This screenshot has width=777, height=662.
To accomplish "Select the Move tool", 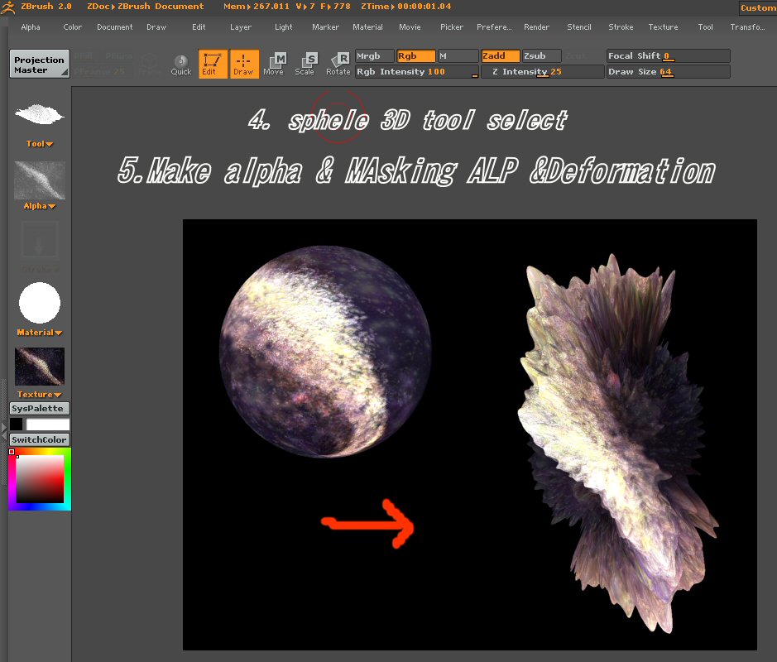I will pyautogui.click(x=274, y=65).
